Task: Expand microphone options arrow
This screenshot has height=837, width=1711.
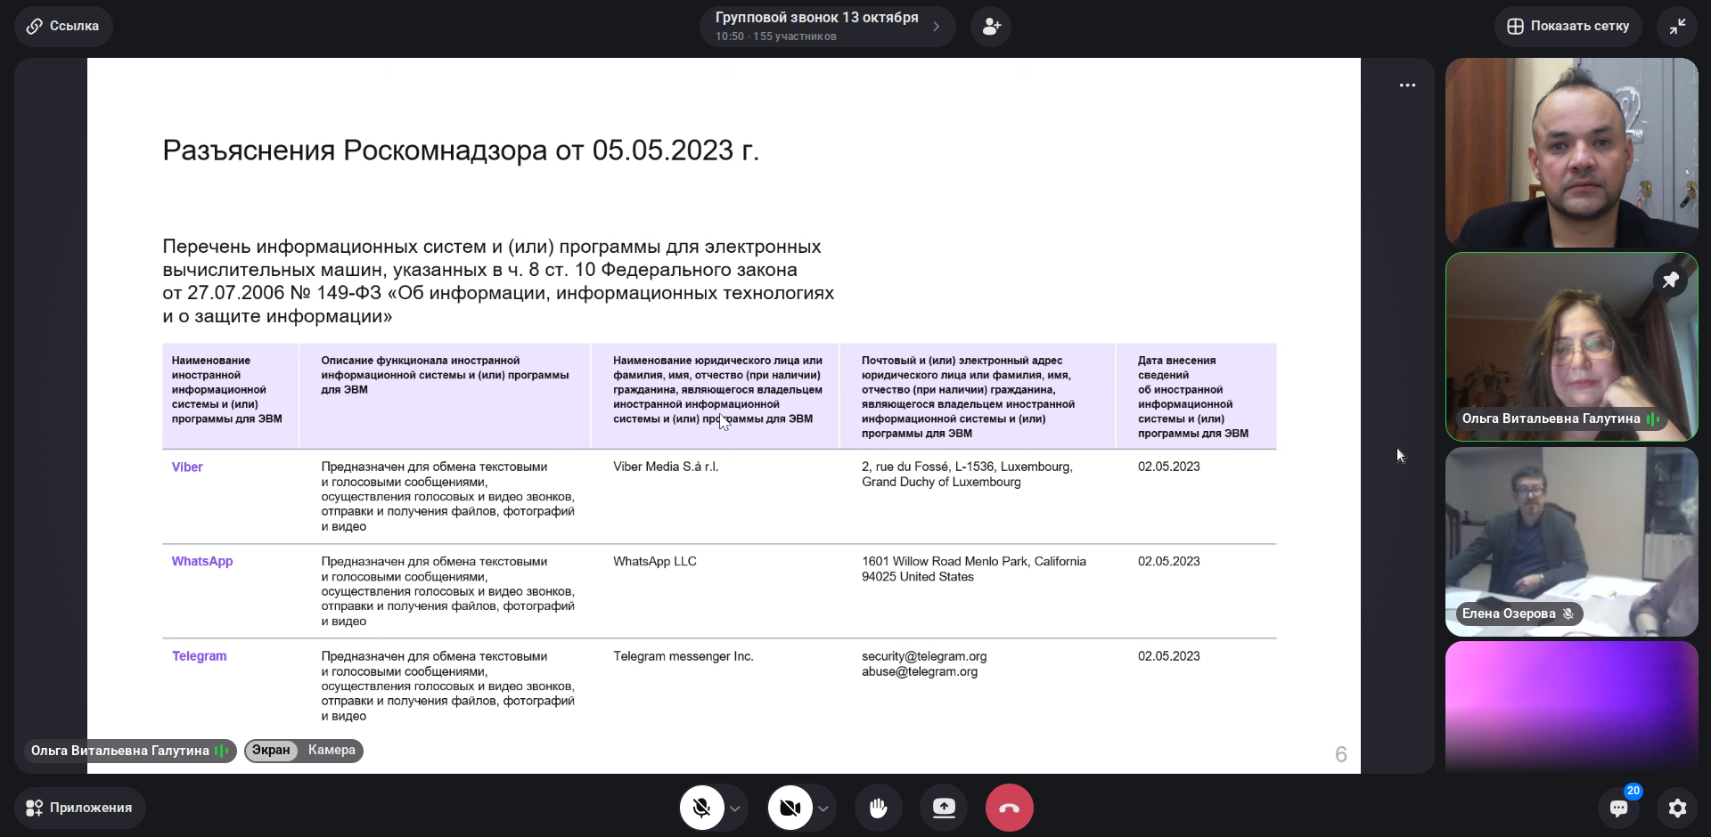Action: click(735, 809)
